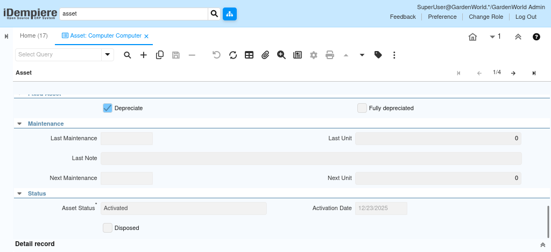The image size is (551, 252).
Task: Uncheck the Depreciate checkbox
Action: tap(107, 108)
